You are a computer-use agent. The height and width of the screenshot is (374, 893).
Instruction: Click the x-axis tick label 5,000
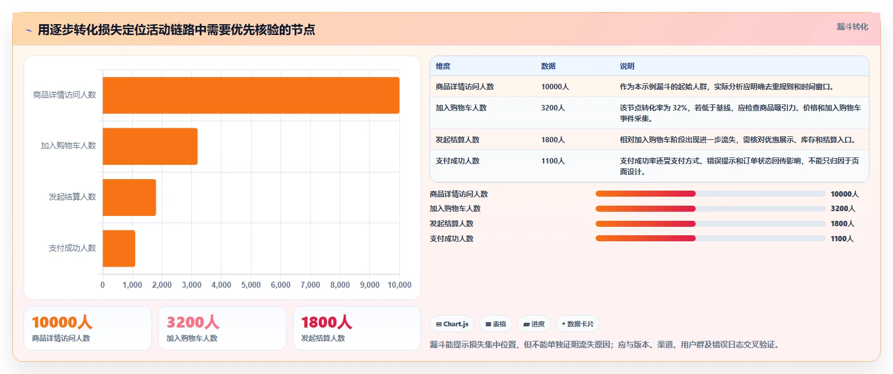(x=251, y=285)
